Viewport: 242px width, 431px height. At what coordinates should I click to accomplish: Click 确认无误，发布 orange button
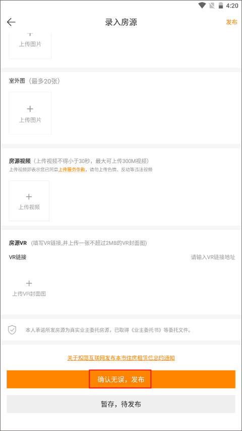[121, 380]
